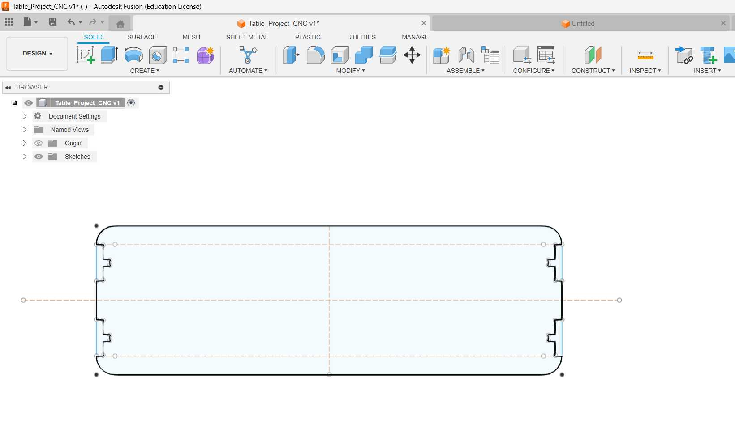Select the Hole tool

point(158,55)
